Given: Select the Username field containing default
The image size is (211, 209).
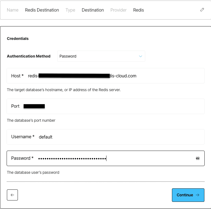Looking at the screenshot, I should click(x=106, y=137).
